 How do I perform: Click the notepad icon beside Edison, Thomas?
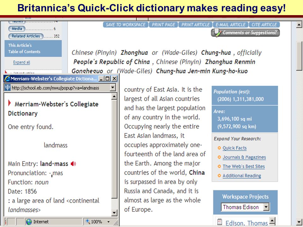coord(220,222)
